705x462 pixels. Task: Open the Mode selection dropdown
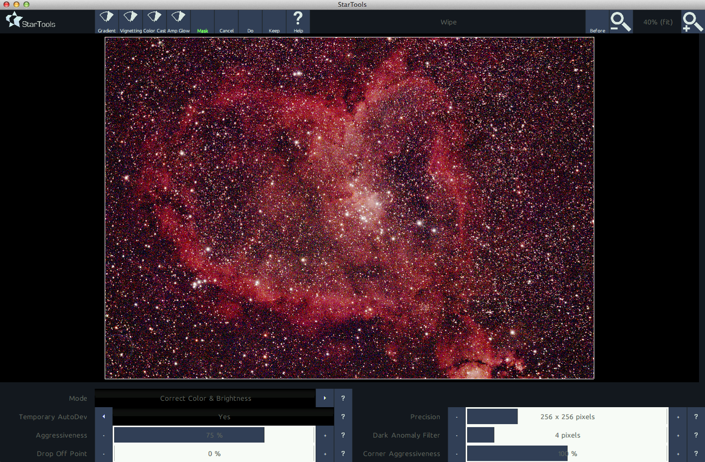(205, 398)
